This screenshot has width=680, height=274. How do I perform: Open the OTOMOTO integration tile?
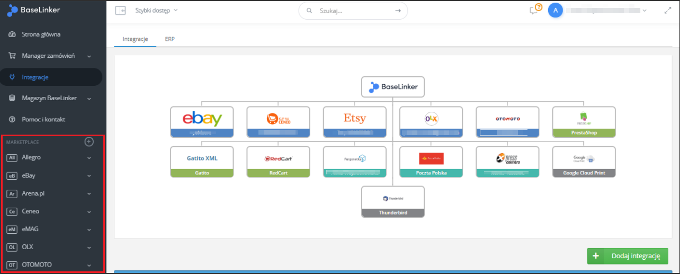coord(507,122)
